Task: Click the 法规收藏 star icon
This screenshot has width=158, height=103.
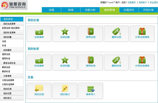Action: [x=65, y=31]
